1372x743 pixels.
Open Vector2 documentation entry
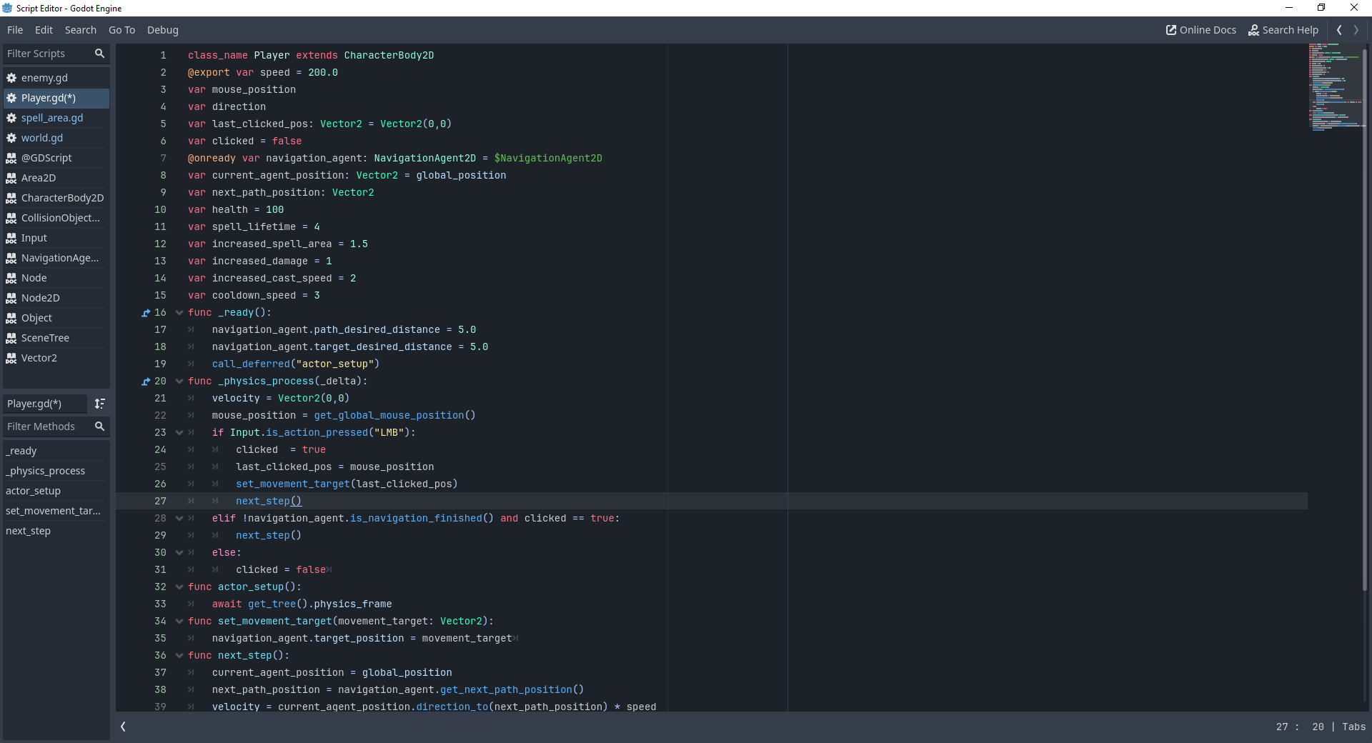click(56, 358)
